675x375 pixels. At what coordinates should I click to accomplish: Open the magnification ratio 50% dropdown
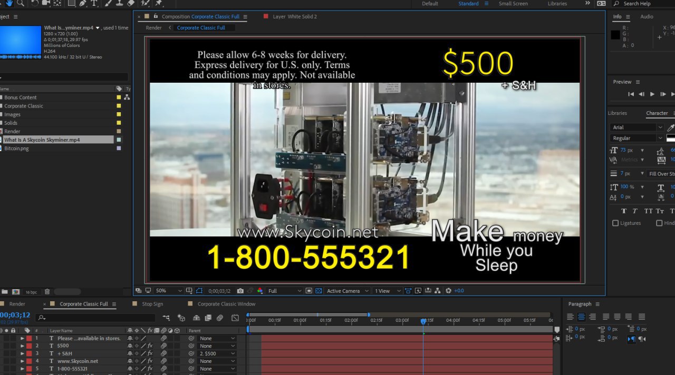tap(169, 291)
